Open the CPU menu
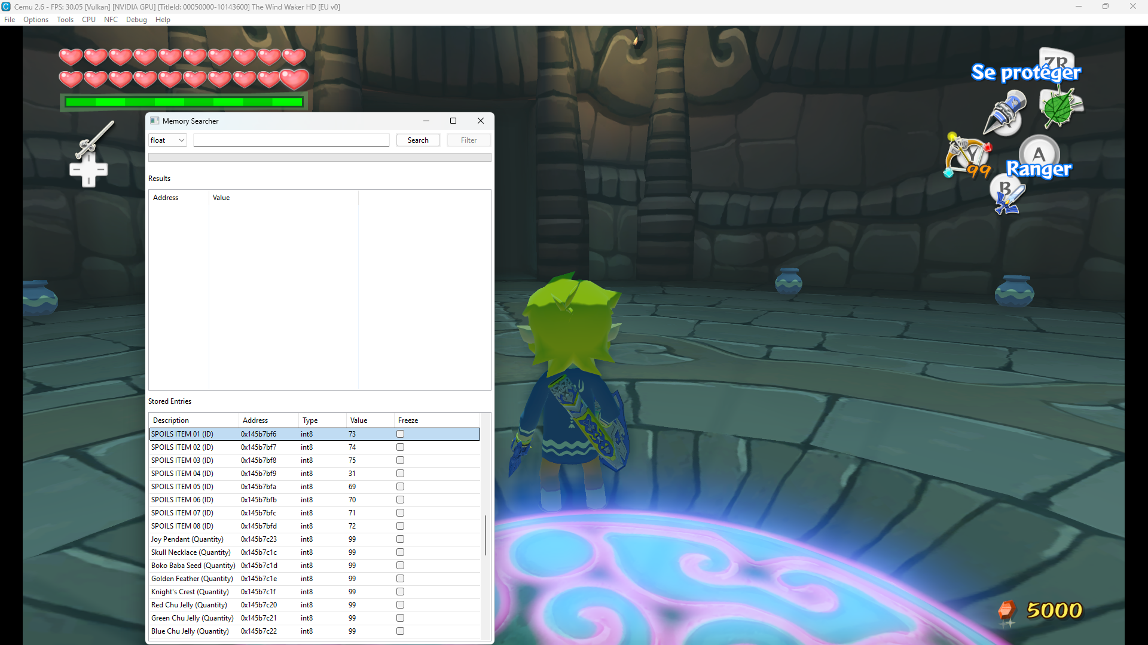 (88, 20)
